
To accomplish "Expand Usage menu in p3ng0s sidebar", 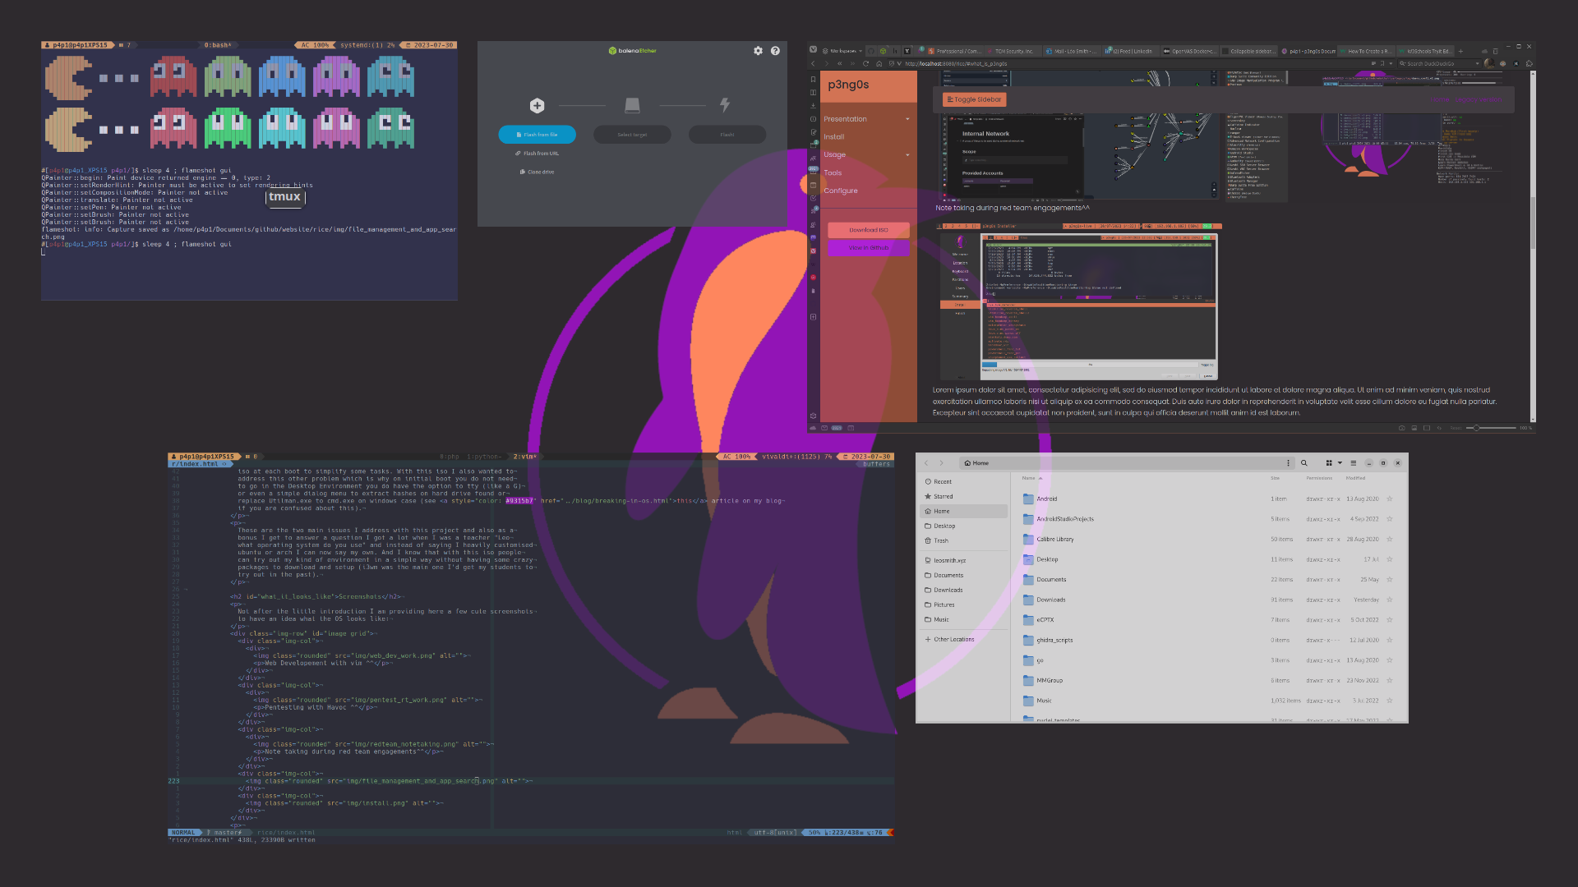I will (907, 154).
